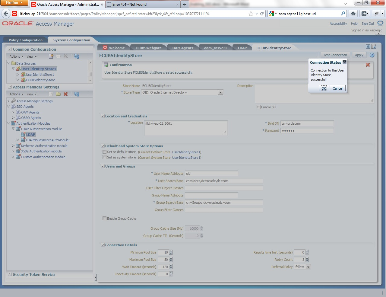Screen dimensions: 386x297
Task: Click the Bind DN input field
Action: point(307,123)
